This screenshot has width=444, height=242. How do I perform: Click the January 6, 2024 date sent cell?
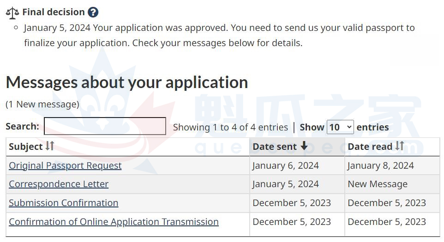pyautogui.click(x=286, y=165)
